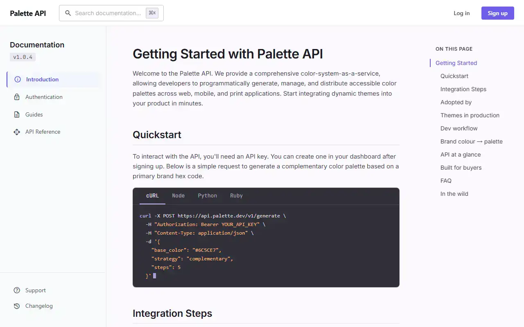Click the "steps": 5 line in code
The width and height of the screenshot is (524, 327).
coord(166,267)
